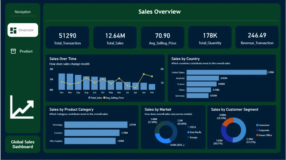Select the Nov bar in Sales Over Time
286x160 pixels.
click(x=70, y=82)
